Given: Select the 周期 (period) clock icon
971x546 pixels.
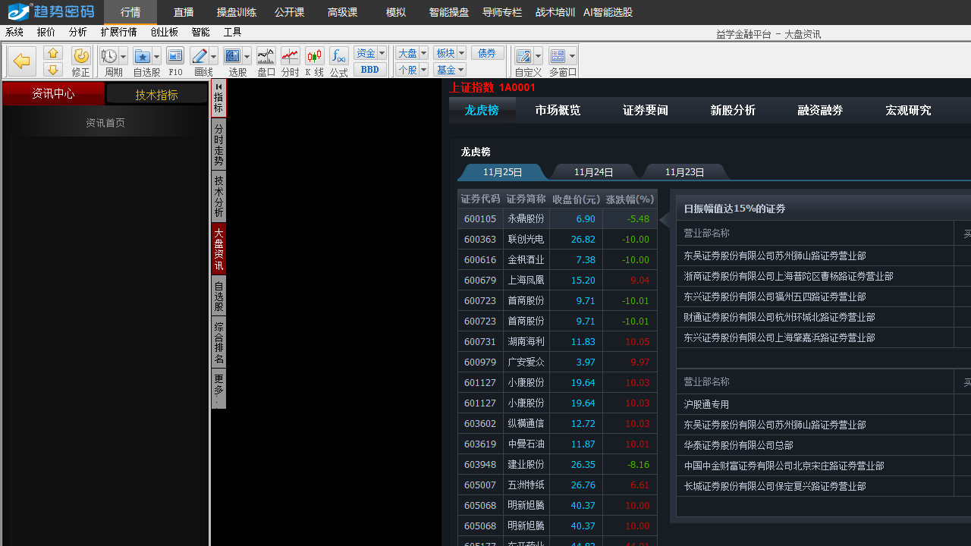Looking at the screenshot, I should tap(108, 55).
